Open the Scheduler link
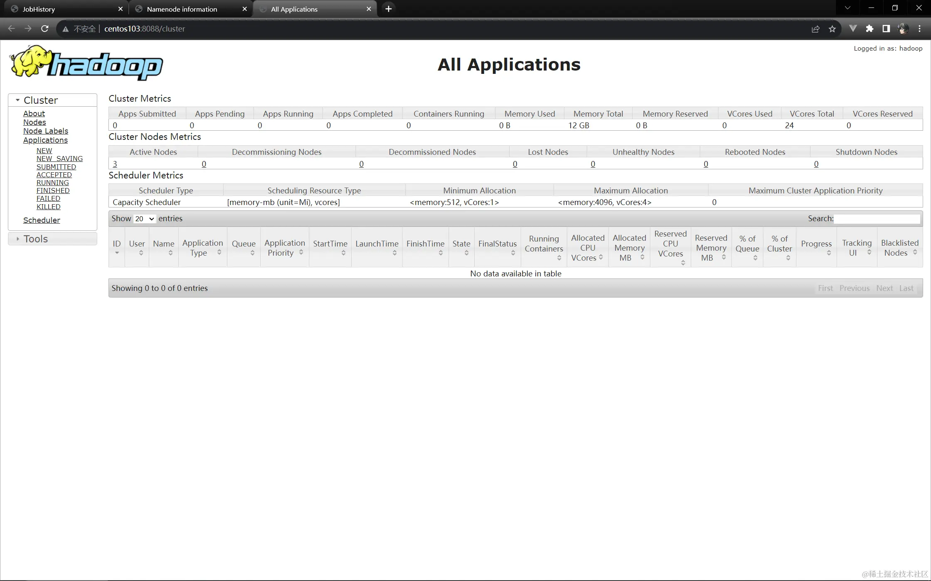 pos(42,220)
